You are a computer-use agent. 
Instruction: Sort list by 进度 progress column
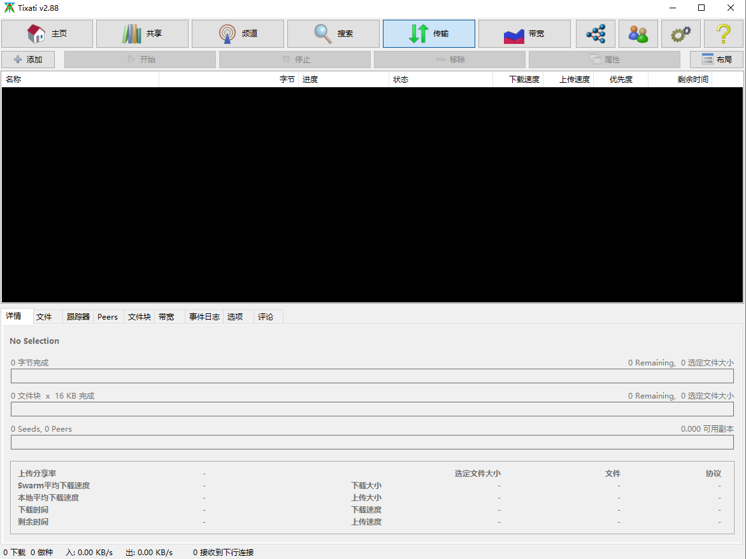[x=343, y=80]
